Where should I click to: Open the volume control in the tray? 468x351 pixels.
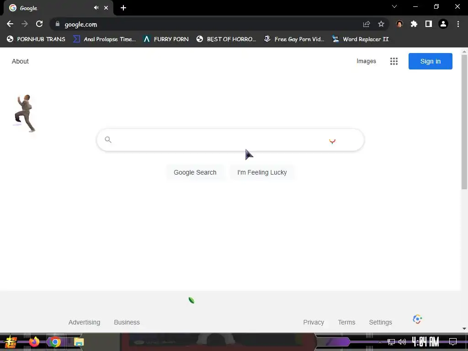click(x=402, y=342)
